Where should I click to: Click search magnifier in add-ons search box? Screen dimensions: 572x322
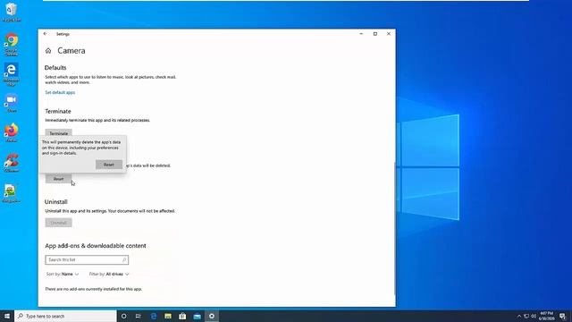tap(124, 260)
